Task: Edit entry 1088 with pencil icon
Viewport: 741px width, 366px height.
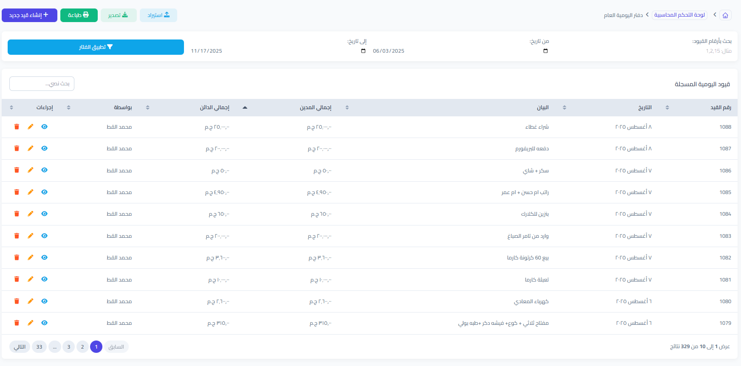Action: (x=31, y=127)
